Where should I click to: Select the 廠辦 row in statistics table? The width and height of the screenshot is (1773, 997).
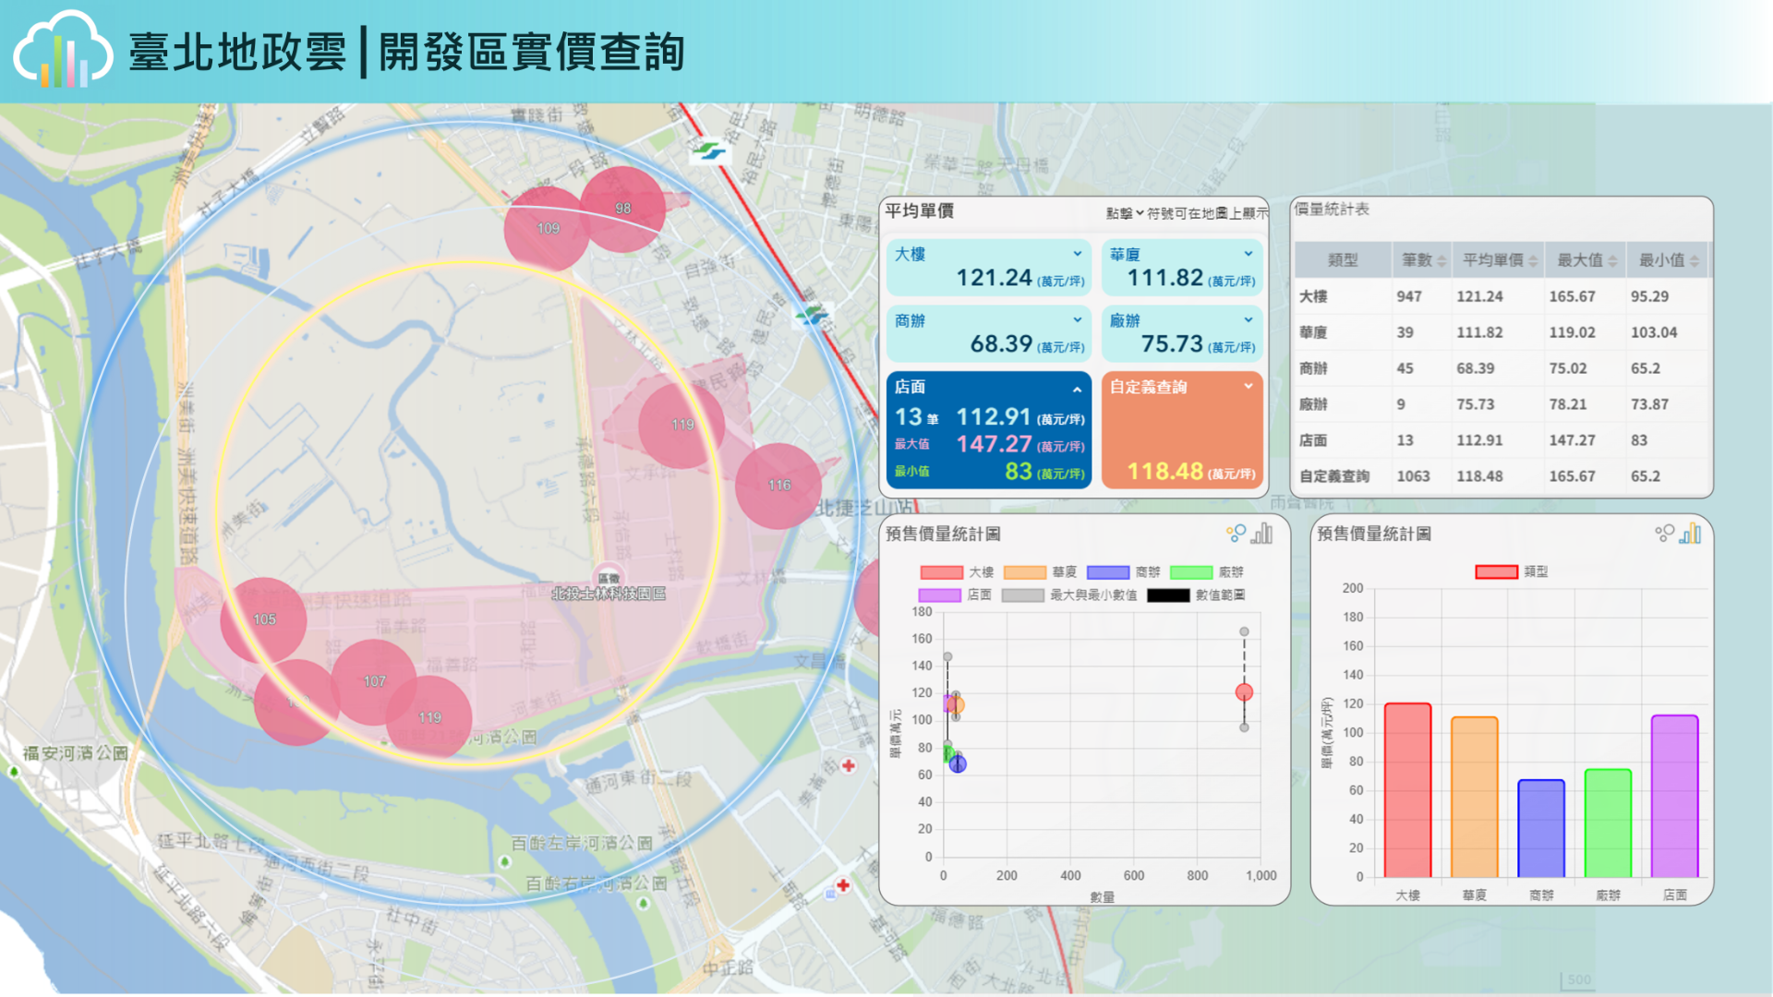click(1502, 404)
